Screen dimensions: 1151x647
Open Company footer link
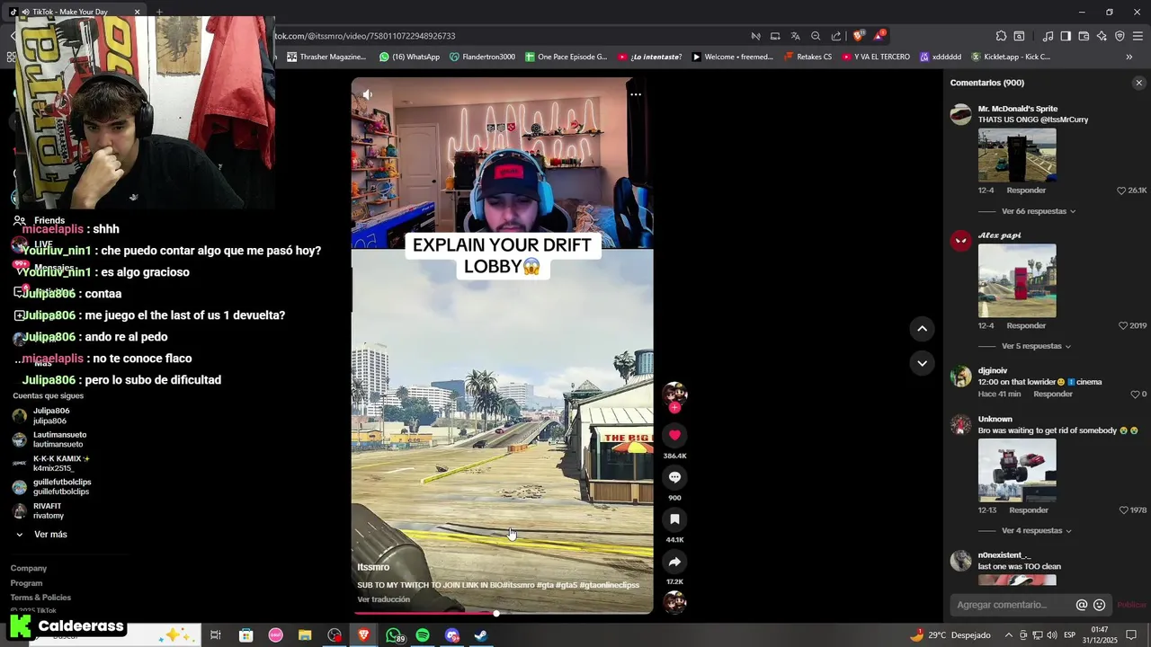[x=29, y=569]
